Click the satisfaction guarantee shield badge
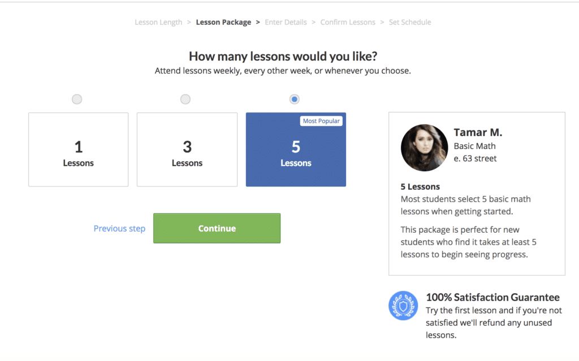The height and width of the screenshot is (361, 579). pyautogui.click(x=403, y=306)
